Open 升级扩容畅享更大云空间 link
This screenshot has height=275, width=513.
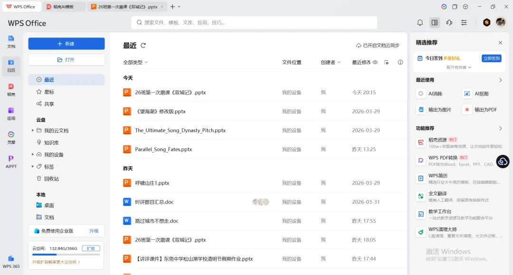tap(56, 262)
